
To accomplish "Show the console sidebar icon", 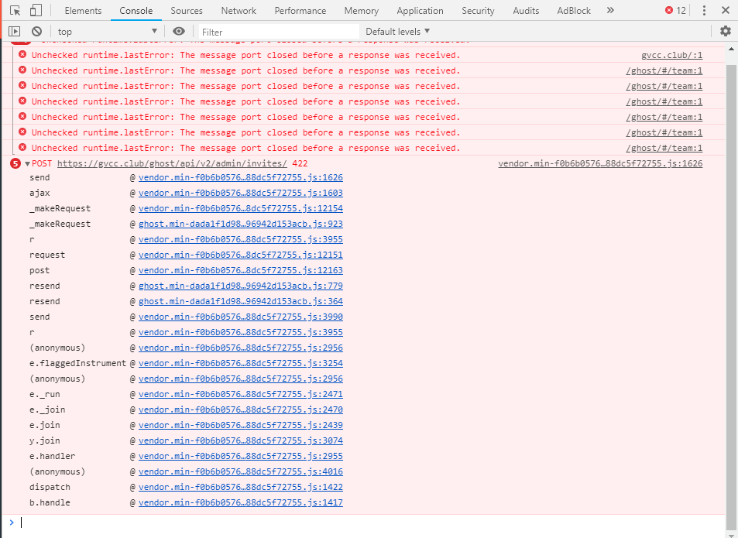I will click(14, 32).
